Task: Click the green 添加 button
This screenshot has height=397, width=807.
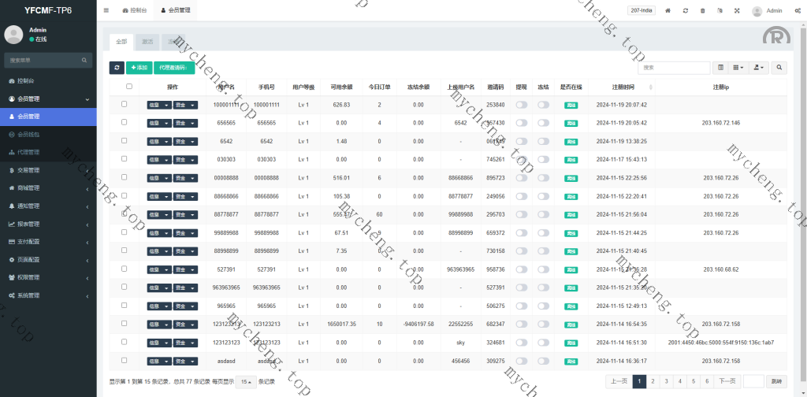Action: (x=139, y=68)
